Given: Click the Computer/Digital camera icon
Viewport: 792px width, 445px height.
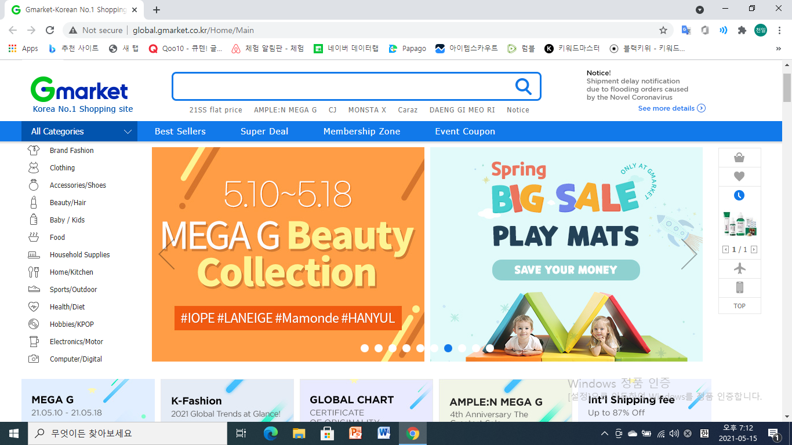Looking at the screenshot, I should pyautogui.click(x=34, y=359).
